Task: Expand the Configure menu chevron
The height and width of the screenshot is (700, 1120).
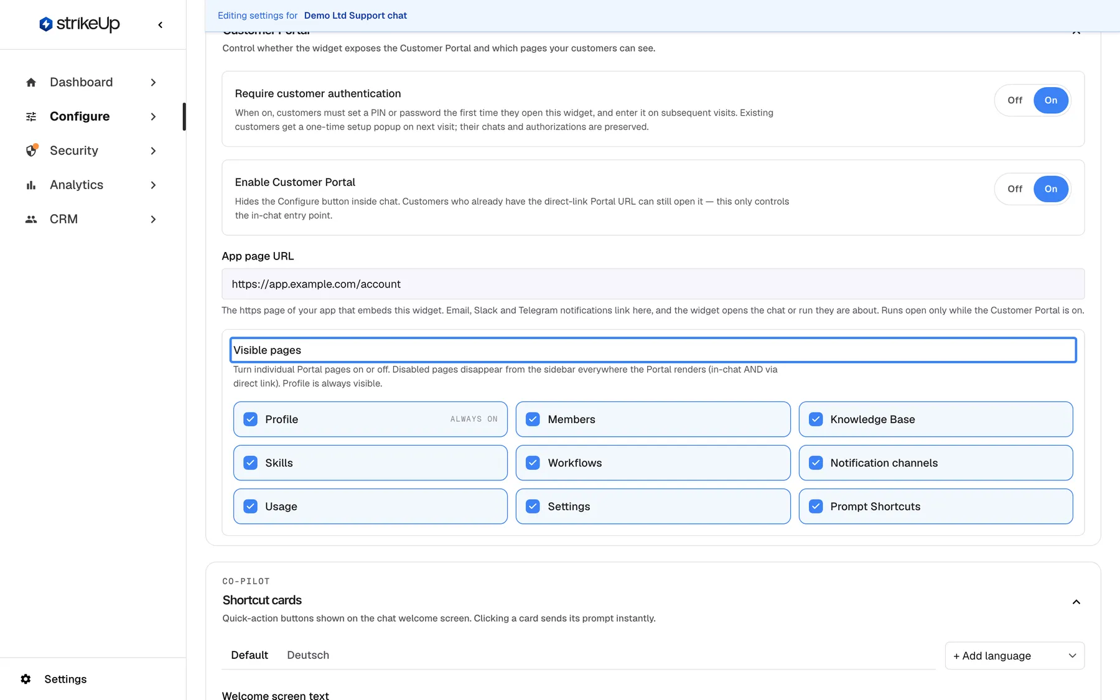Action: [x=153, y=116]
